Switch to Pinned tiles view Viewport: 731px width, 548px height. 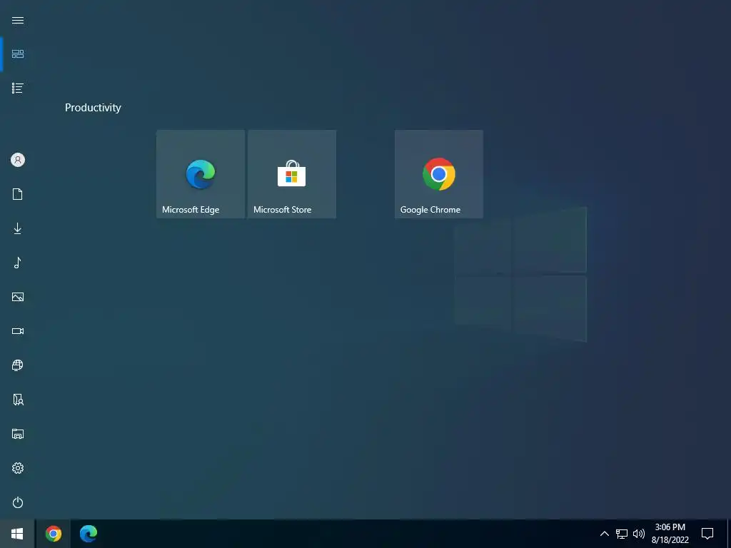pos(18,54)
